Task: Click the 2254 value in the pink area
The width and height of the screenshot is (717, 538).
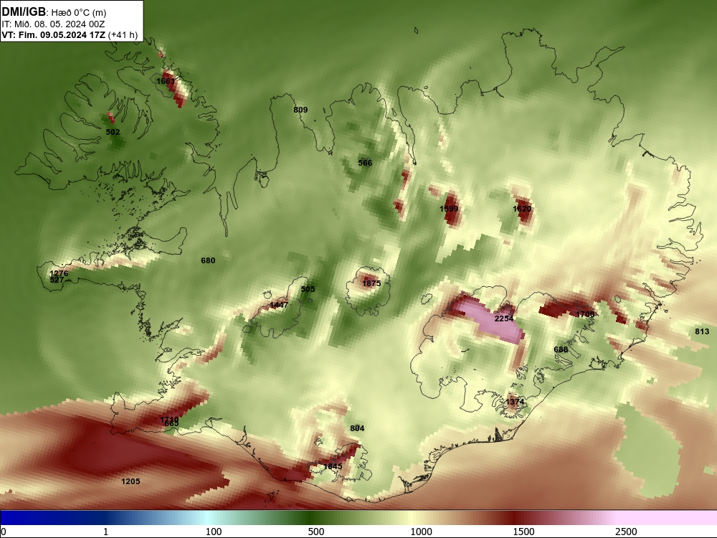Action: coord(504,318)
